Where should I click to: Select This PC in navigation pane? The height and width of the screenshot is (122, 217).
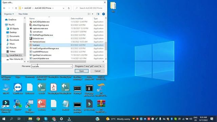10,25
